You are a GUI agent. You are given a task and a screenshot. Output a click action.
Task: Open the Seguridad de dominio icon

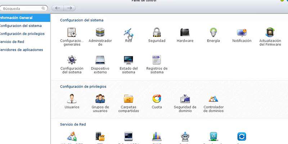point(185,99)
